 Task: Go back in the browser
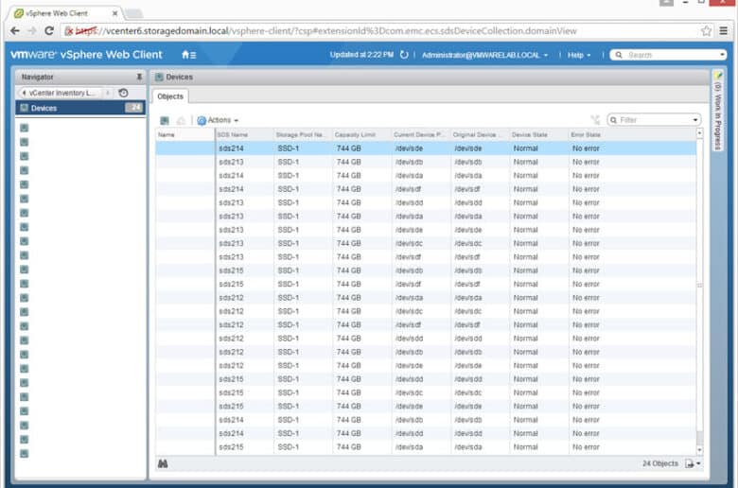(x=15, y=31)
